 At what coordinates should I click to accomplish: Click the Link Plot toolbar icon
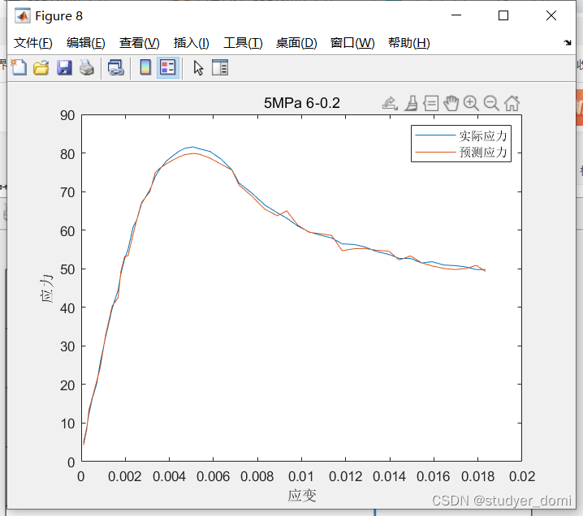pos(115,67)
